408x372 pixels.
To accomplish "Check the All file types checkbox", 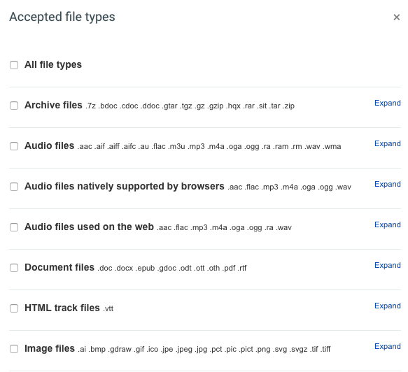I will (x=14, y=65).
